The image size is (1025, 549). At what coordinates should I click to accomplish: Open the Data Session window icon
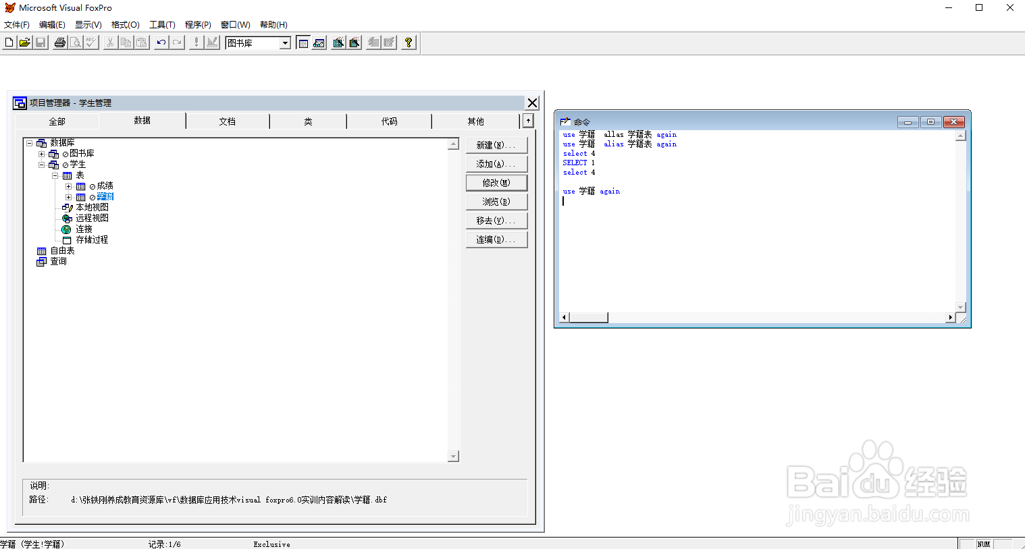(x=319, y=42)
